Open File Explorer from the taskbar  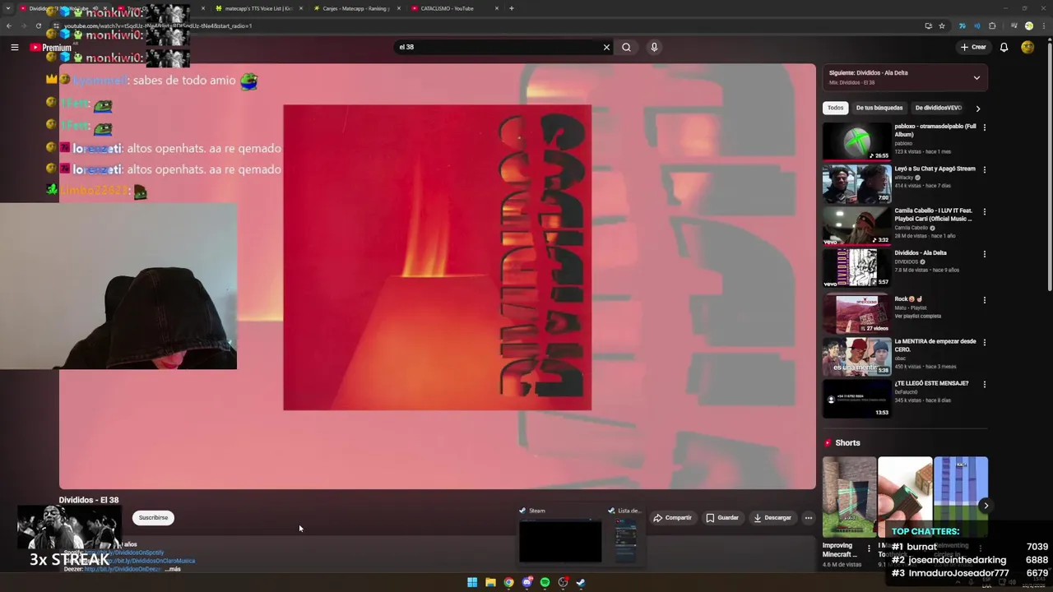[x=490, y=582]
